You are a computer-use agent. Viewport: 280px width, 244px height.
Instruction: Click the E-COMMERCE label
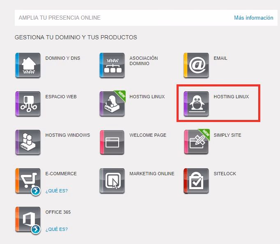point(61,174)
